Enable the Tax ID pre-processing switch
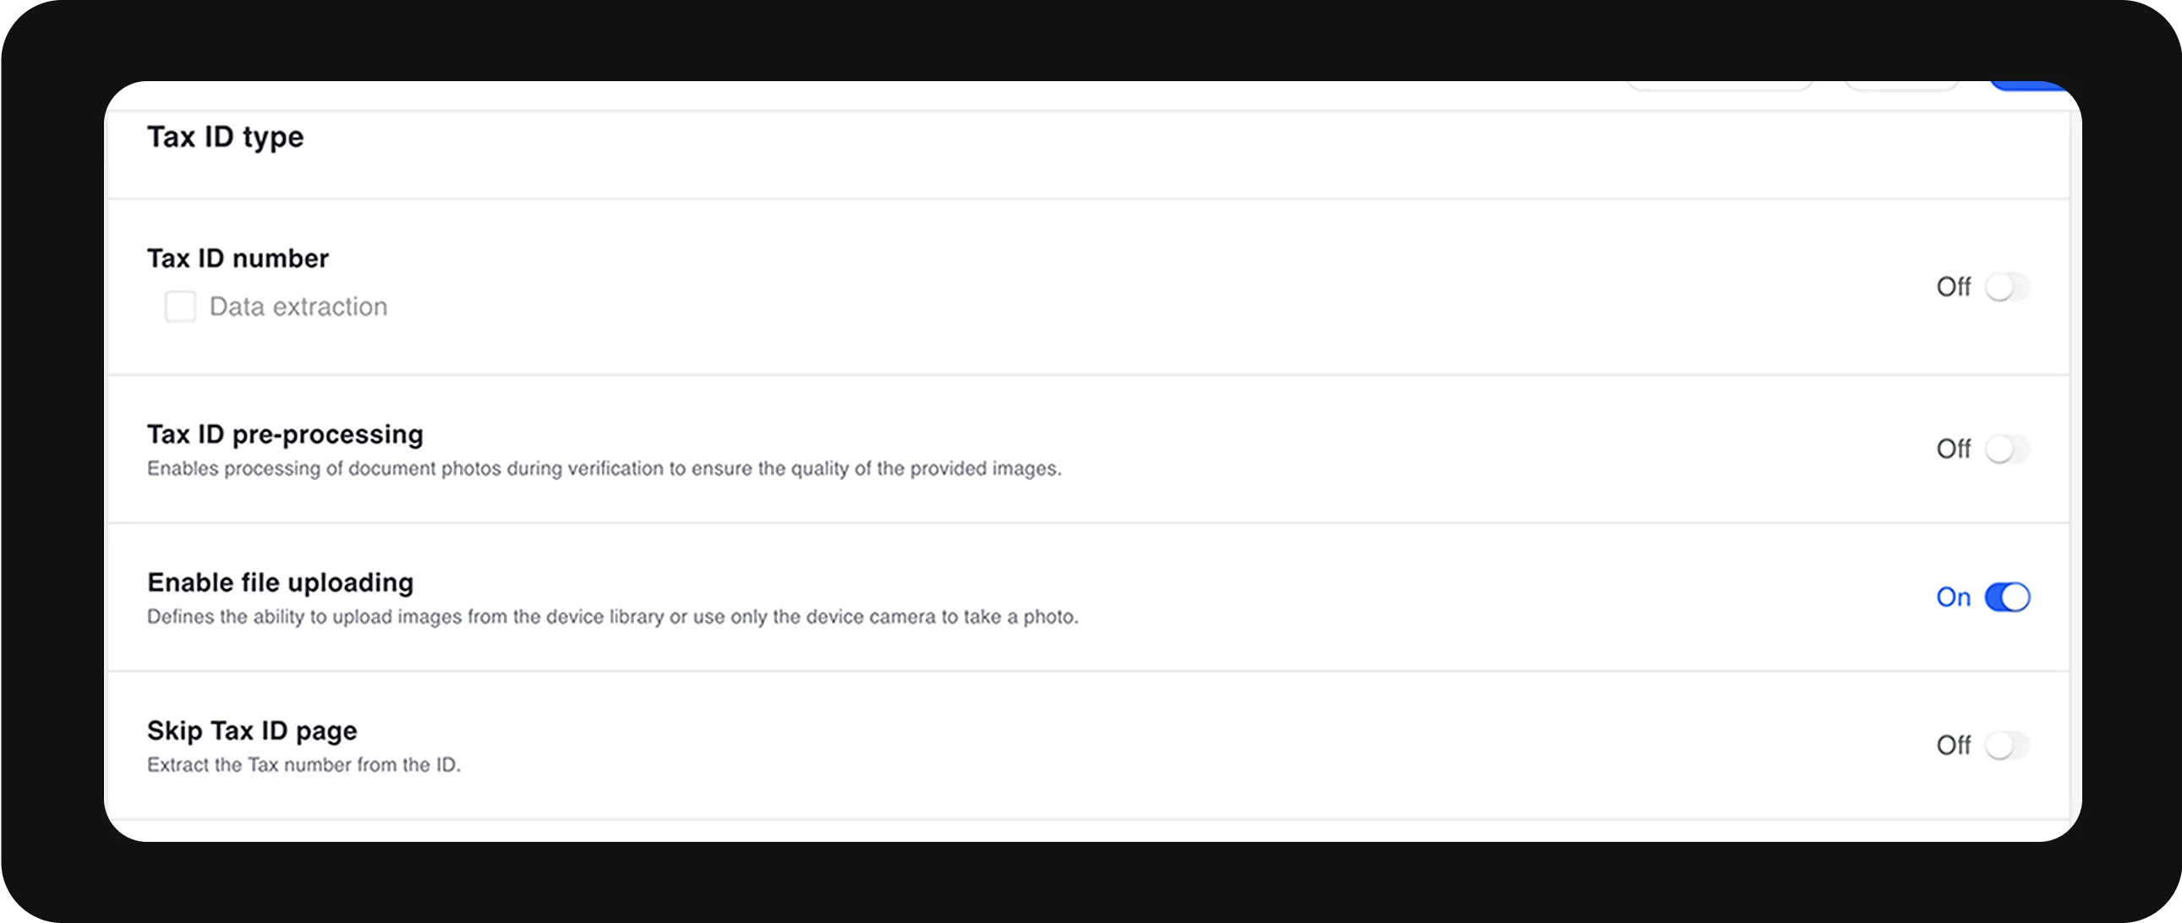 [x=2007, y=449]
